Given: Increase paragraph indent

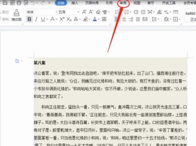Looking at the screenshot, I should click(x=143, y=12).
